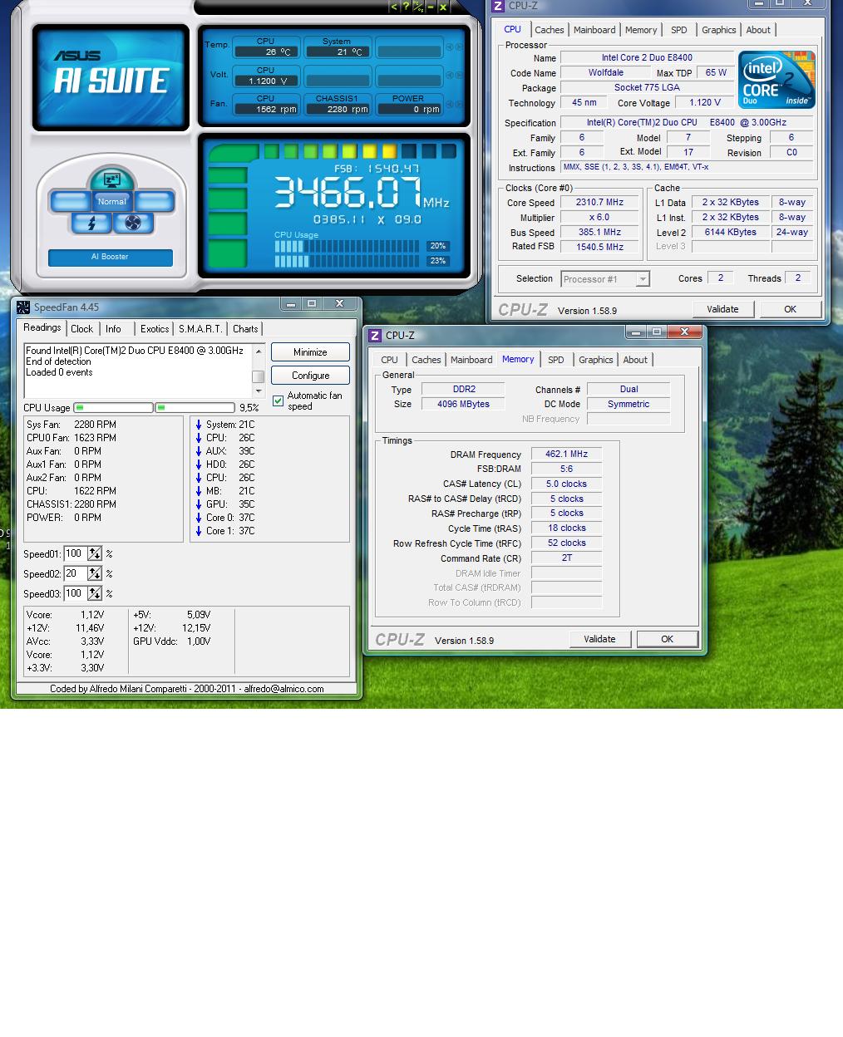Open the SPD tab in the CPU-Z Memory window

click(556, 360)
